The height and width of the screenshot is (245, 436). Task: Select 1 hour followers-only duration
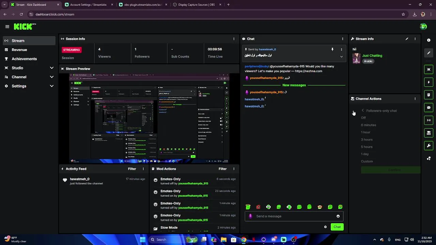coord(365,132)
